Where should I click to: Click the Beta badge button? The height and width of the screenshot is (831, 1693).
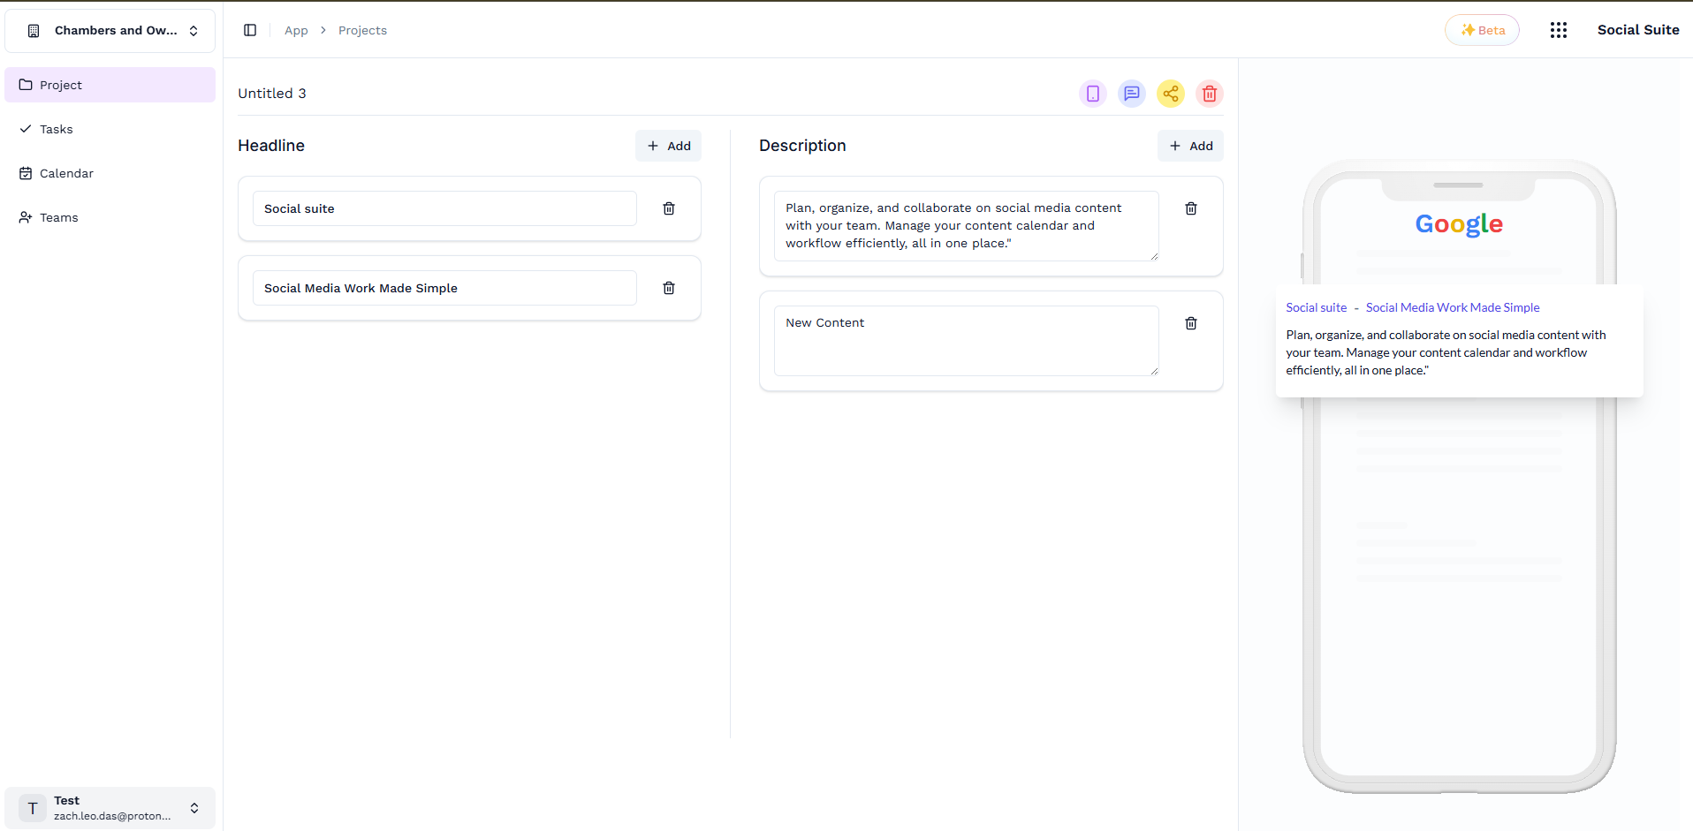1482,30
